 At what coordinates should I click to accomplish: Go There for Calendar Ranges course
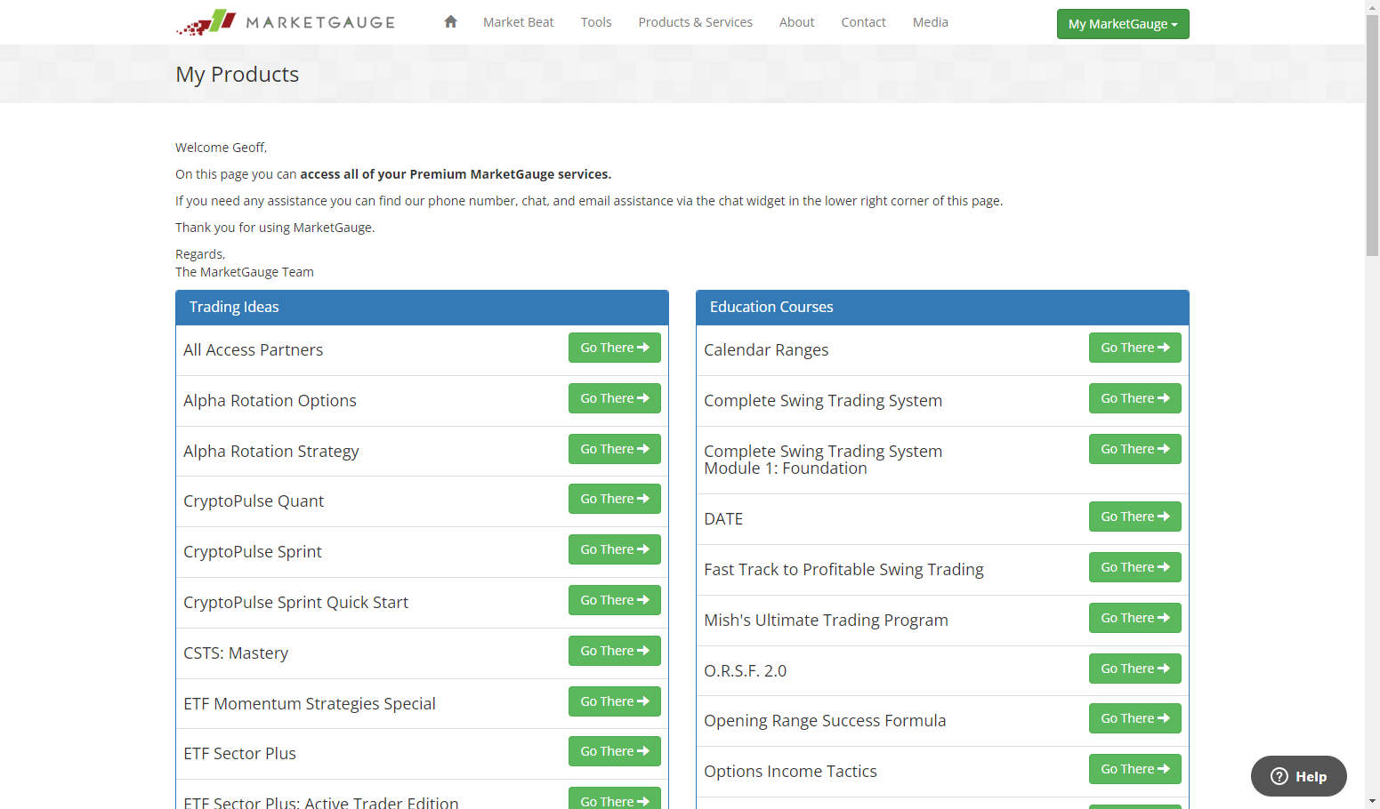[x=1135, y=348]
